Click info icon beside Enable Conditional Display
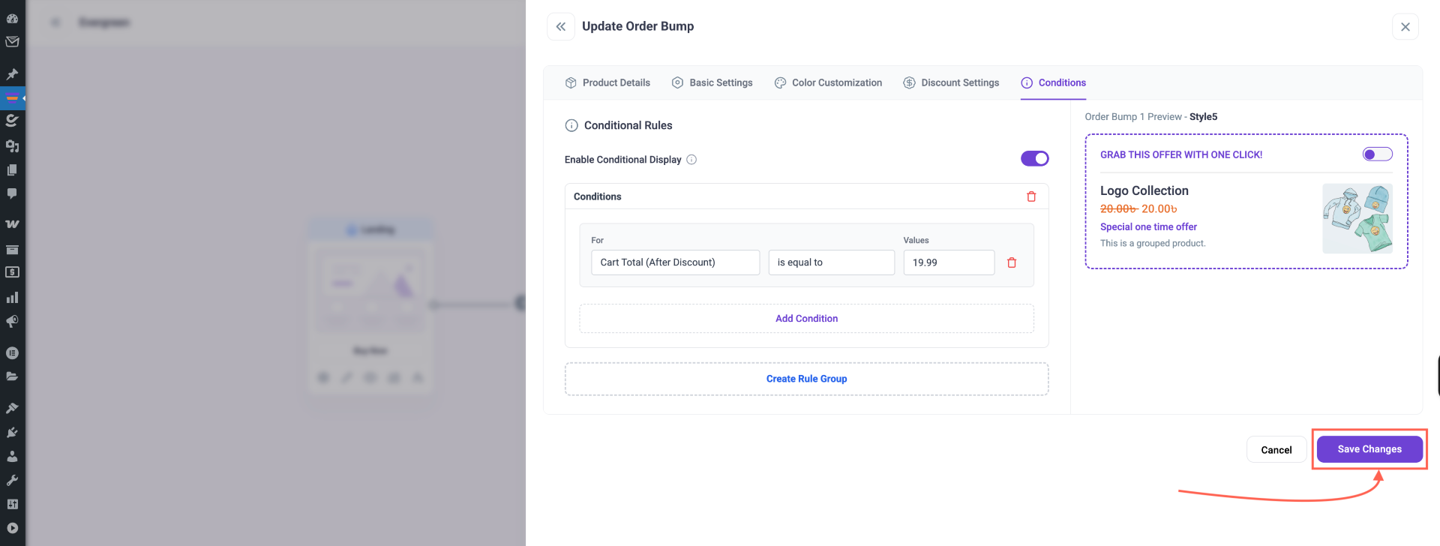Viewport: 1440px width, 546px height. (691, 160)
